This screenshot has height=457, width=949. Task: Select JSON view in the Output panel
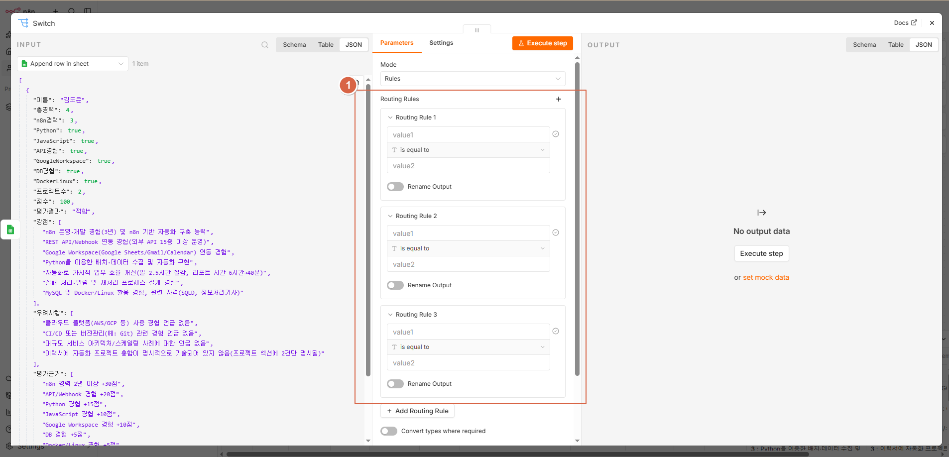(x=924, y=45)
